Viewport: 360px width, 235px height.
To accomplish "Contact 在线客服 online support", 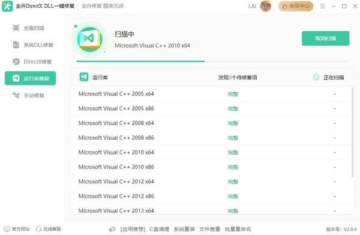I will (x=49, y=229).
